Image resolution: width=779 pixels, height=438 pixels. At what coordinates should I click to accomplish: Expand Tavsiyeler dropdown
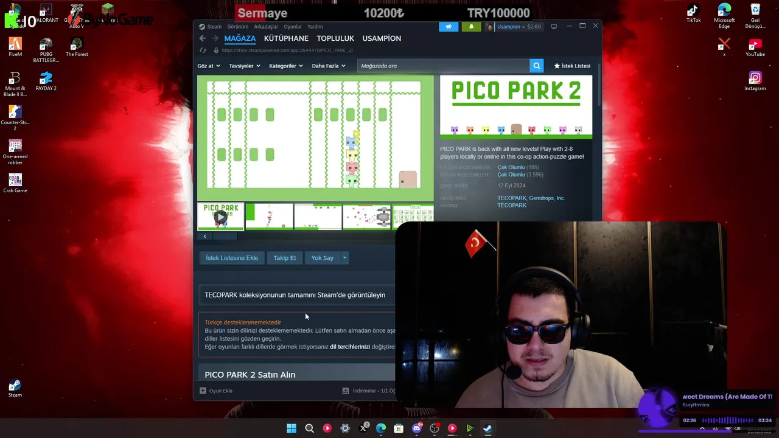tap(244, 66)
